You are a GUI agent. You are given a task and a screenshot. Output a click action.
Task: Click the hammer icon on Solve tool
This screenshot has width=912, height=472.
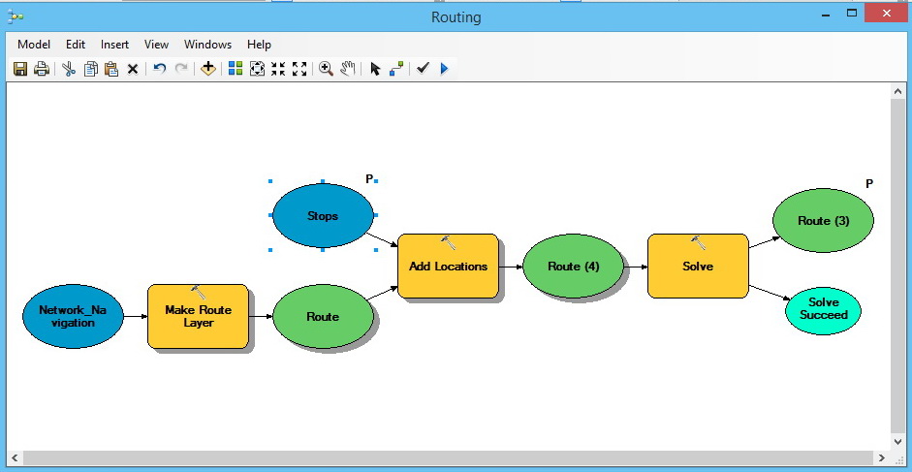[698, 242]
